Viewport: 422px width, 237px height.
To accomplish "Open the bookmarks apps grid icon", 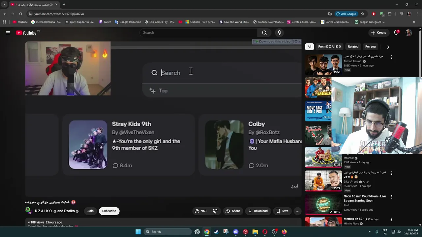I will point(4,22).
